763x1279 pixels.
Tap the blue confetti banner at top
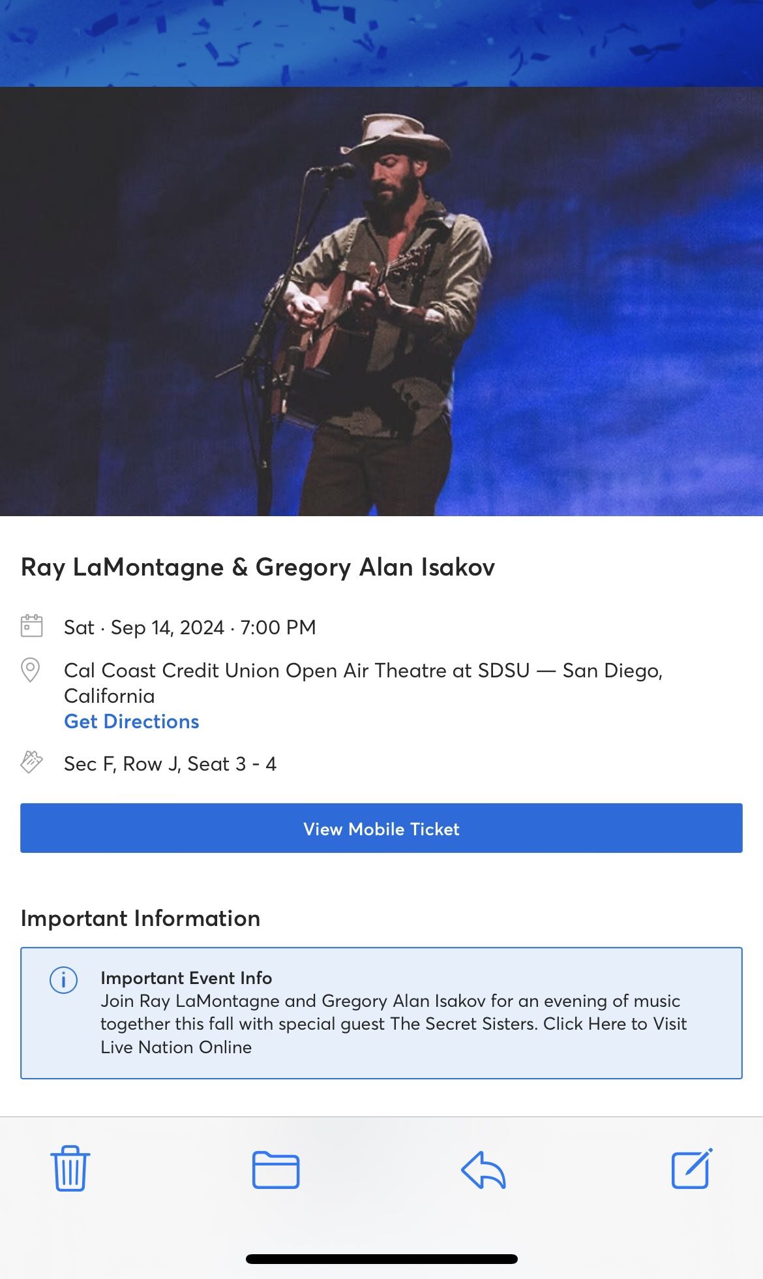381,40
